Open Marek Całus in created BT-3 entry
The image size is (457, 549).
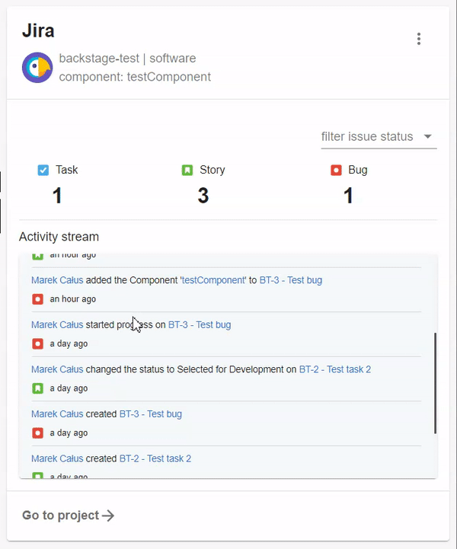click(x=57, y=414)
